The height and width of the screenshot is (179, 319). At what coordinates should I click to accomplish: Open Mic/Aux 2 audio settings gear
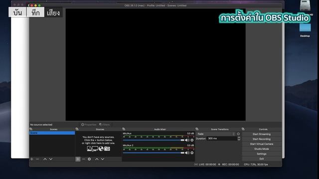coord(192,153)
